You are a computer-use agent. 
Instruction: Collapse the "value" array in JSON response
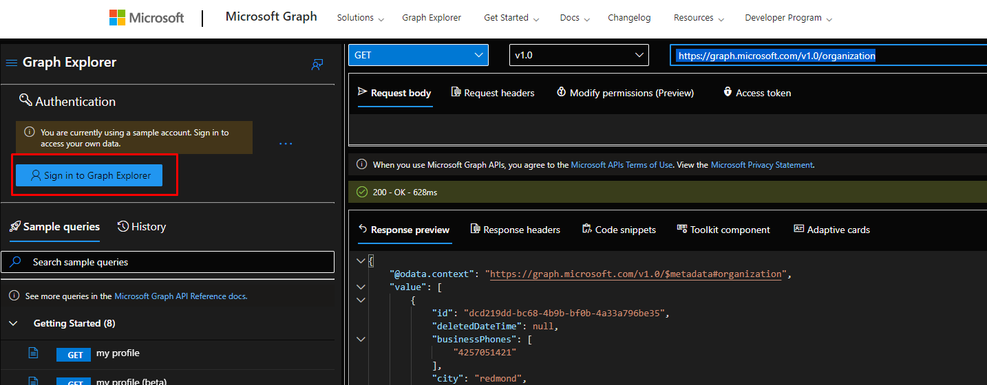coord(361,287)
